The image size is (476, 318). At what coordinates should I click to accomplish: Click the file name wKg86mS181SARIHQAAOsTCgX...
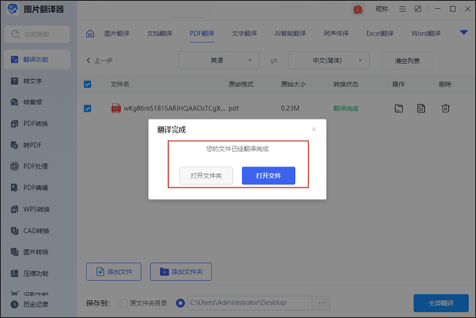[174, 108]
